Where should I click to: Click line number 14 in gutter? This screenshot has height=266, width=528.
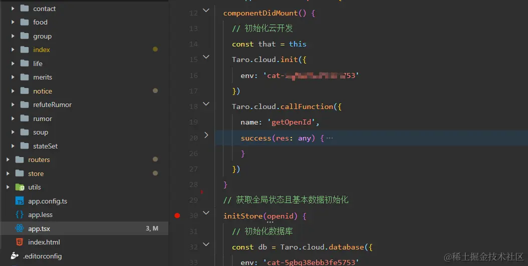pos(193,44)
